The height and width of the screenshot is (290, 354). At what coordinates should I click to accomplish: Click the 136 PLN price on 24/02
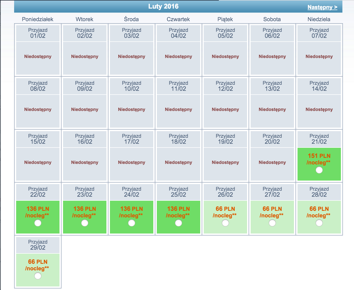pyautogui.click(x=132, y=209)
